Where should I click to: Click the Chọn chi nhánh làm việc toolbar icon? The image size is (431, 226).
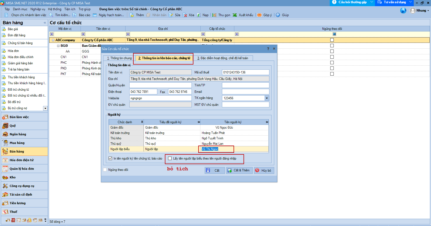pos(6,15)
